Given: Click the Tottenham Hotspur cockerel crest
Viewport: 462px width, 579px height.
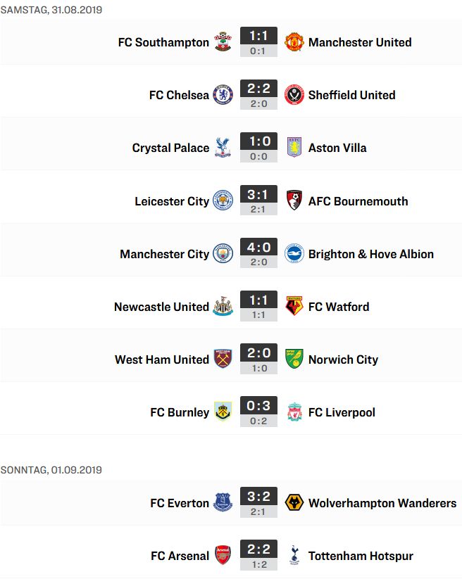Looking at the screenshot, I should 294,555.
